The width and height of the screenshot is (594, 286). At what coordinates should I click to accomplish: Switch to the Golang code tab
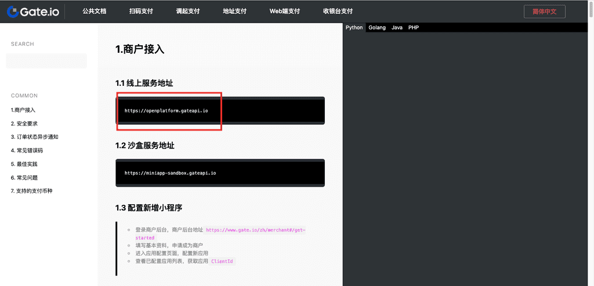[377, 27]
